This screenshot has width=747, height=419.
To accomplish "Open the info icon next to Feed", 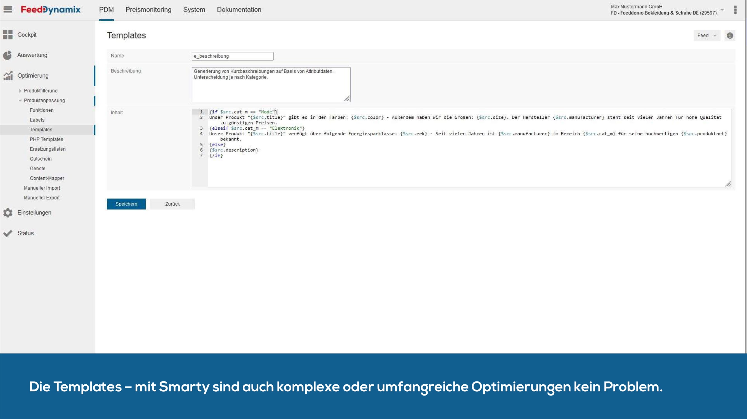I will [730, 36].
